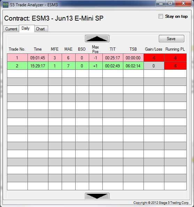The image size is (194, 207).
Task: Click the BSO column header
Action: click(82, 49)
